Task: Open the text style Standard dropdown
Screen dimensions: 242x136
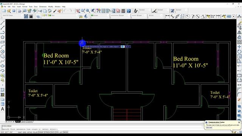Action: click(x=145, y=10)
